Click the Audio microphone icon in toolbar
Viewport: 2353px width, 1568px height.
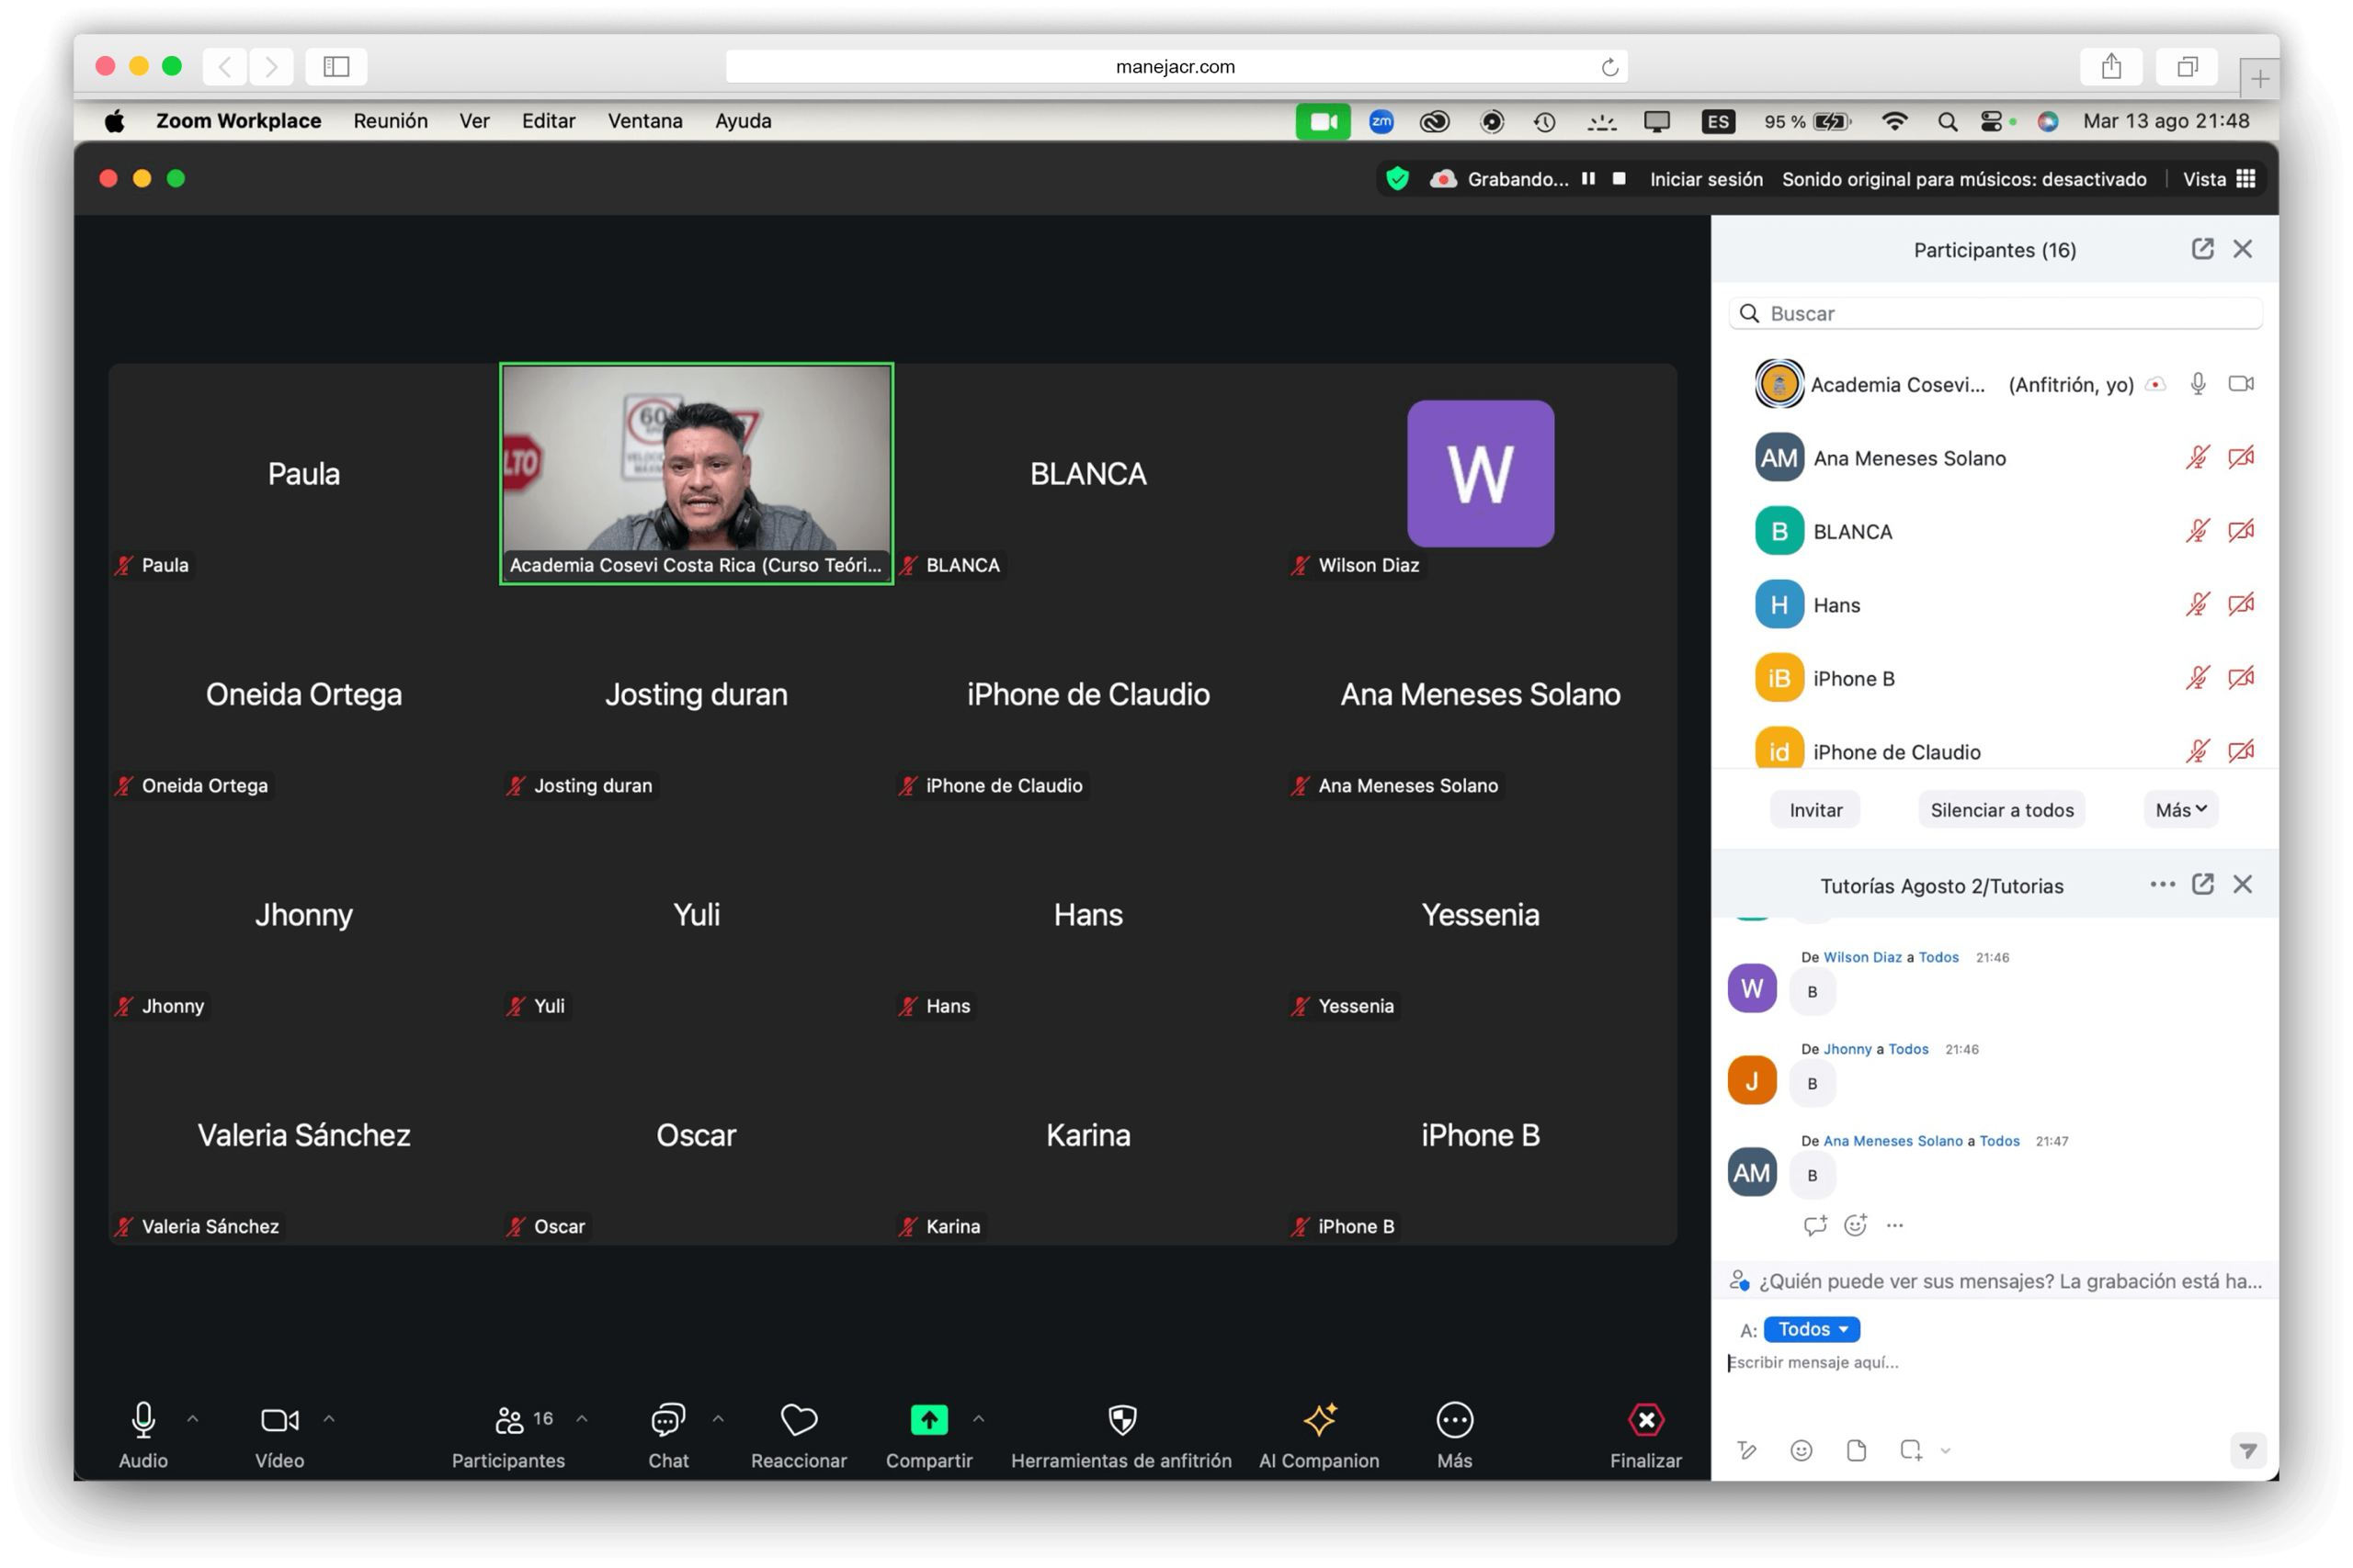[x=143, y=1419]
